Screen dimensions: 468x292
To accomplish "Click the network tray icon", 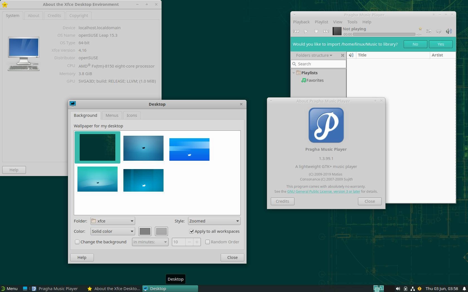I will (x=413, y=289).
